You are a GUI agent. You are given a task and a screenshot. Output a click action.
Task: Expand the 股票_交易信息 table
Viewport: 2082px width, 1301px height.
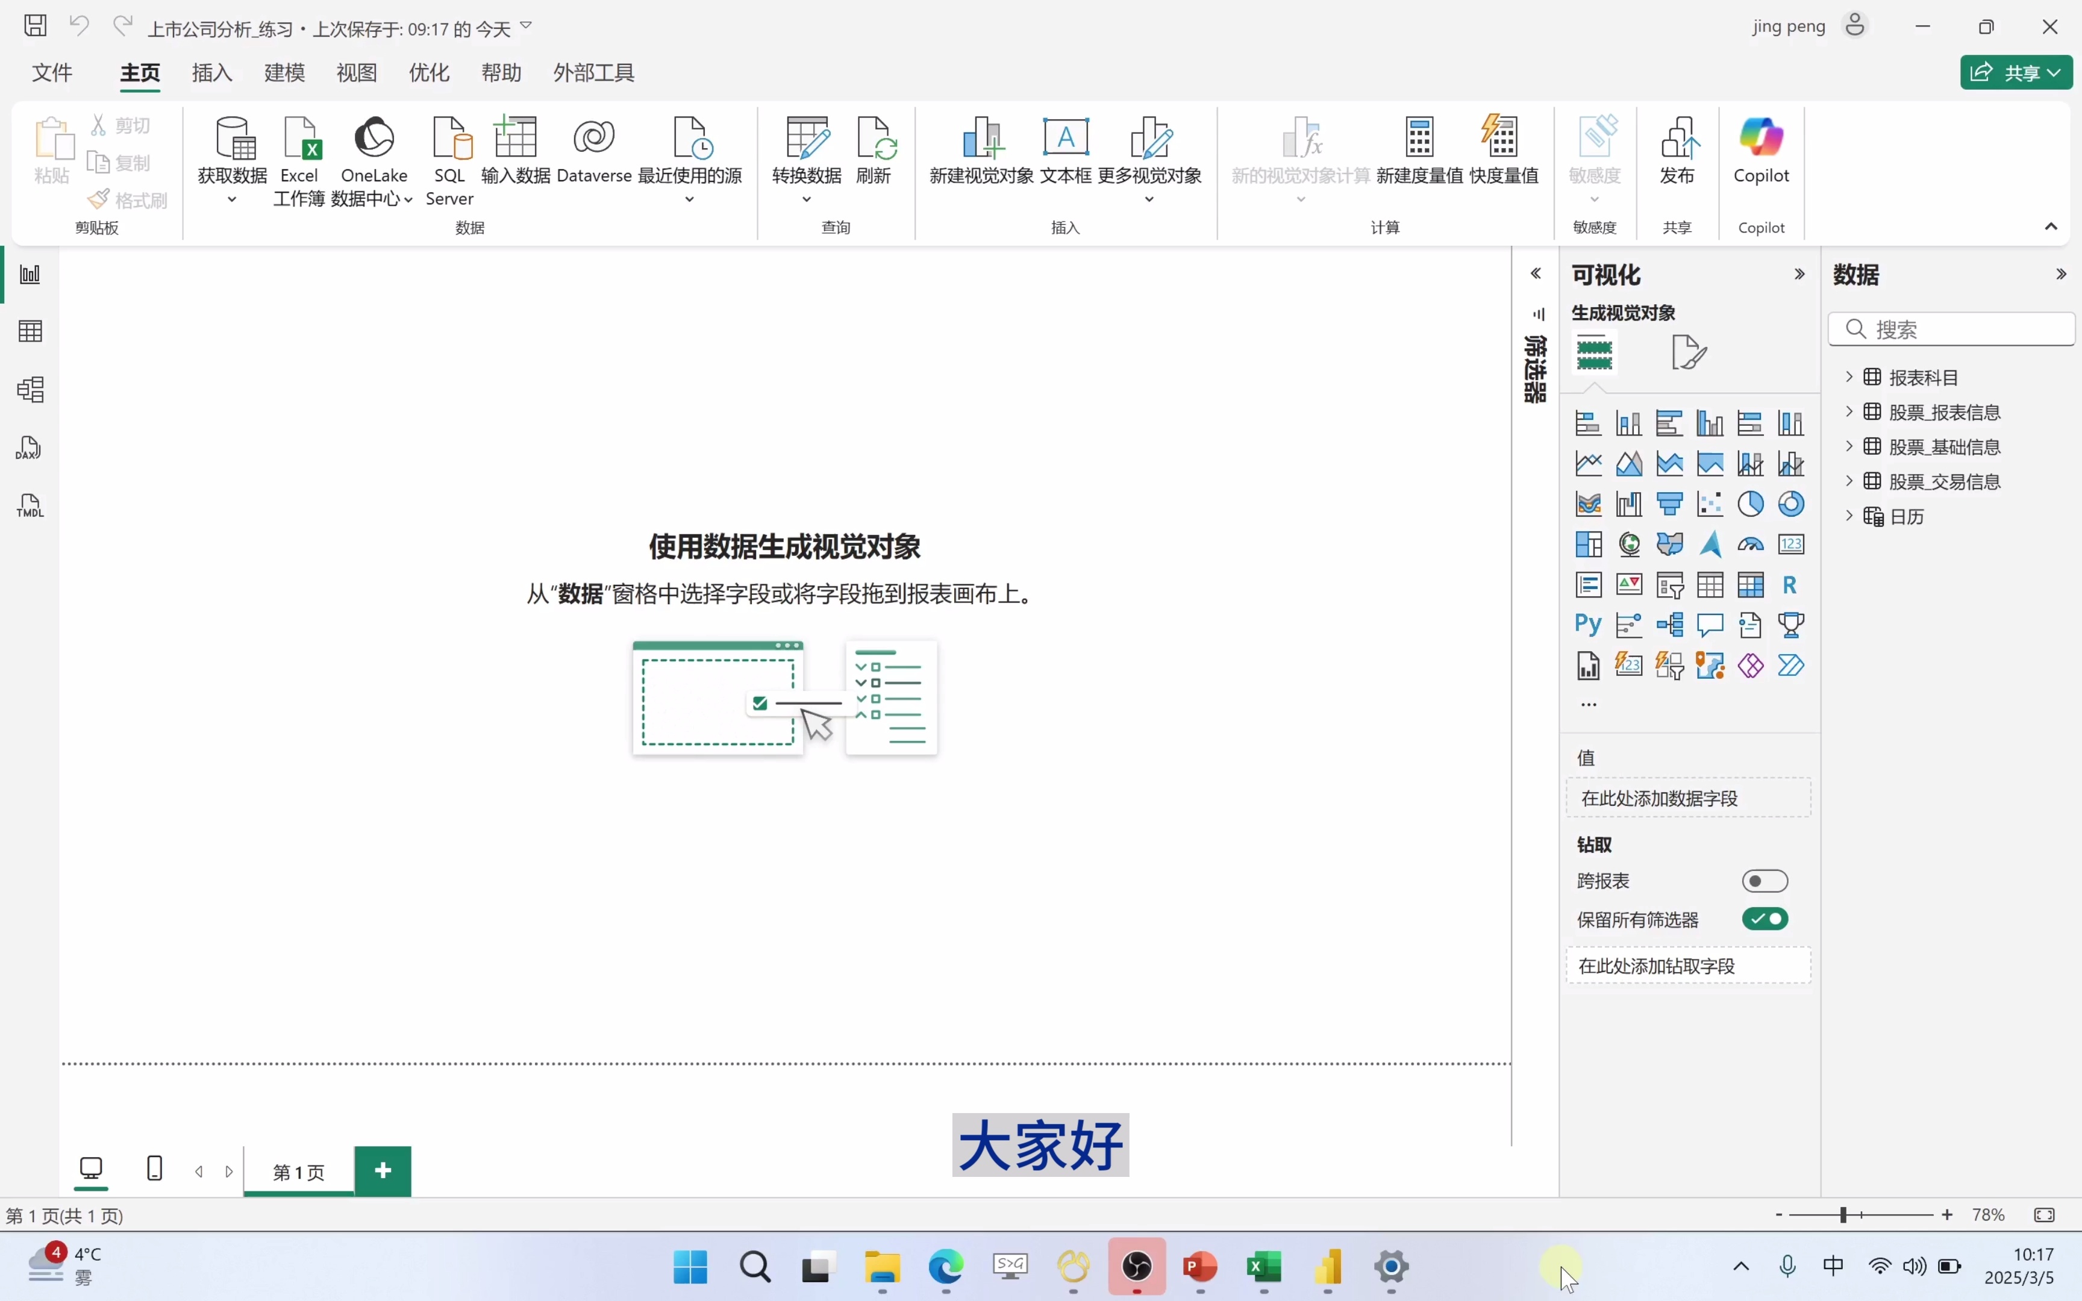(x=1849, y=481)
